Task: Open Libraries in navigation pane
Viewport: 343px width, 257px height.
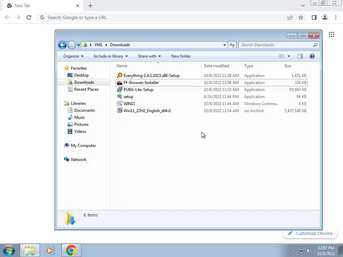Action: 78,103
